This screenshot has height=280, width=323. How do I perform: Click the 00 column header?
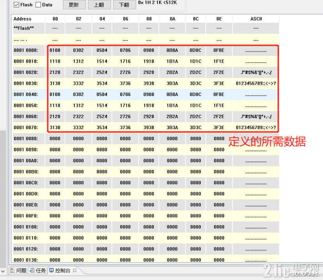coord(55,19)
